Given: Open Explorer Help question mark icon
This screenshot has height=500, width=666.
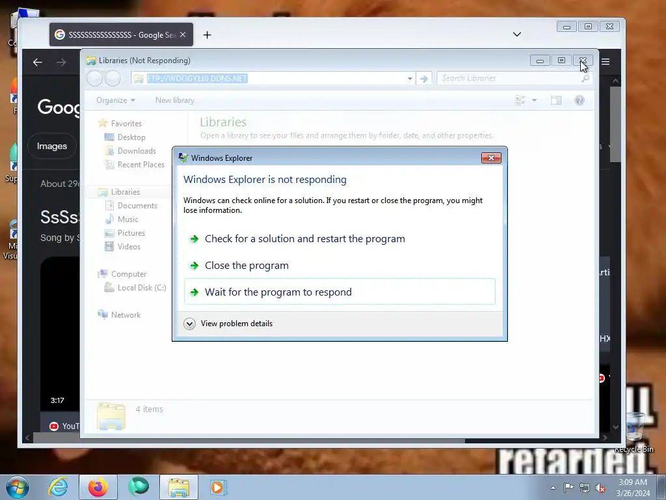Looking at the screenshot, I should (579, 100).
